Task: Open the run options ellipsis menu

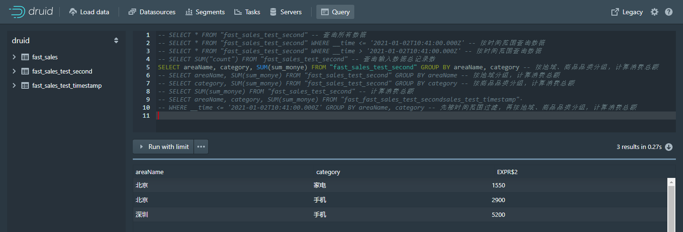Action: pos(201,147)
